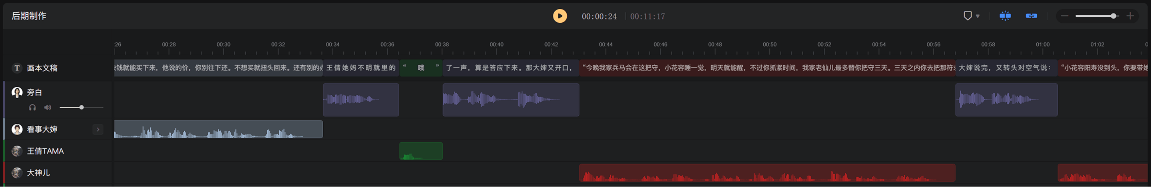The height and width of the screenshot is (187, 1151).
Task: Click the 旁白 narrator avatar icon
Action: point(17,93)
